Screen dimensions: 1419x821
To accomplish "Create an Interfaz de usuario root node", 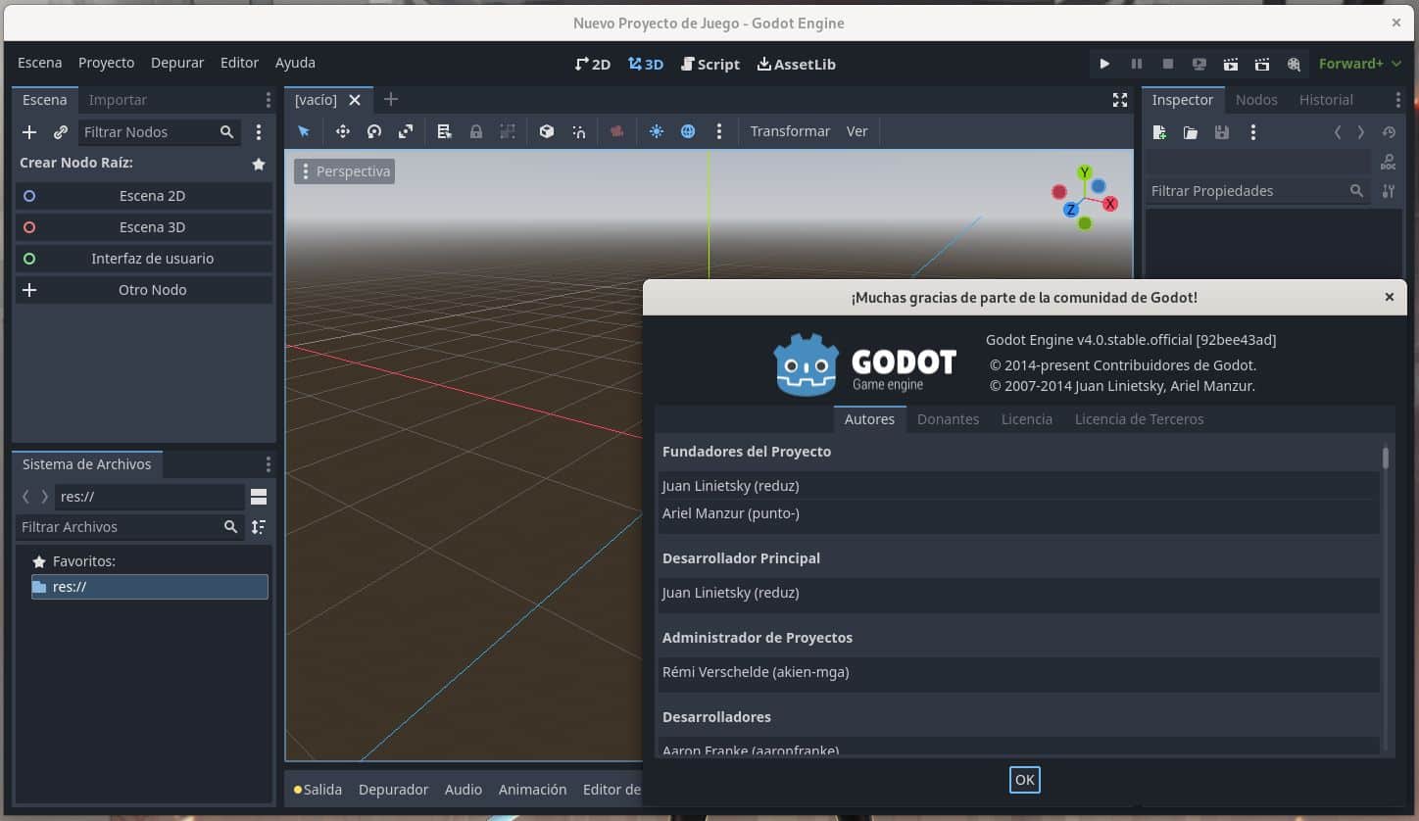I will [144, 259].
